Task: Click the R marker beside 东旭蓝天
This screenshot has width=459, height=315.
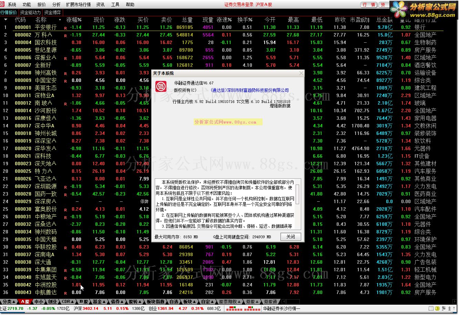Action: [x=65, y=278]
